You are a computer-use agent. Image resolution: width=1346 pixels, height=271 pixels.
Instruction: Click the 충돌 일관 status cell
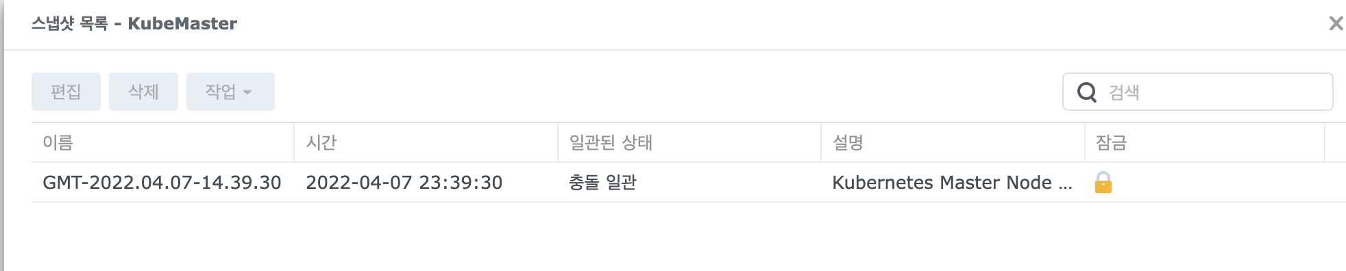point(602,183)
